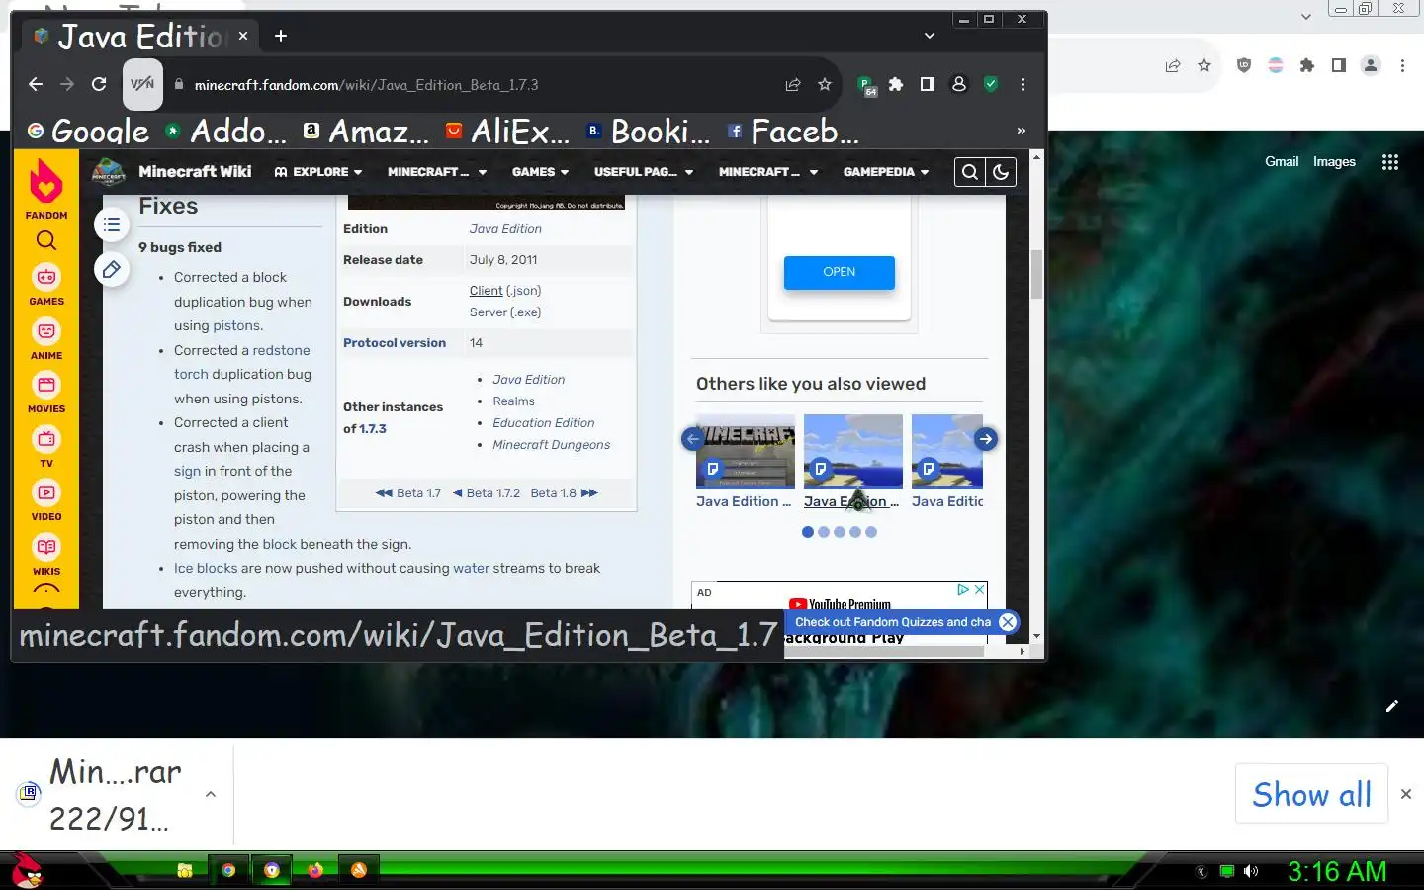The image size is (1424, 890).
Task: Go back using browser back arrow
Action: click(x=36, y=85)
